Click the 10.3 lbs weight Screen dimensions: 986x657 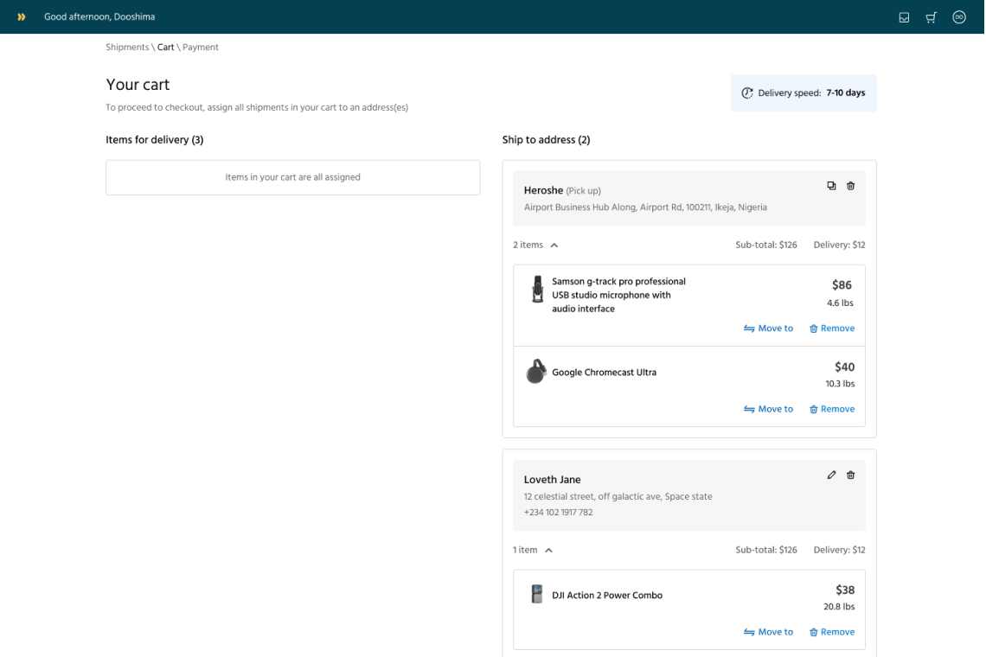click(x=840, y=384)
